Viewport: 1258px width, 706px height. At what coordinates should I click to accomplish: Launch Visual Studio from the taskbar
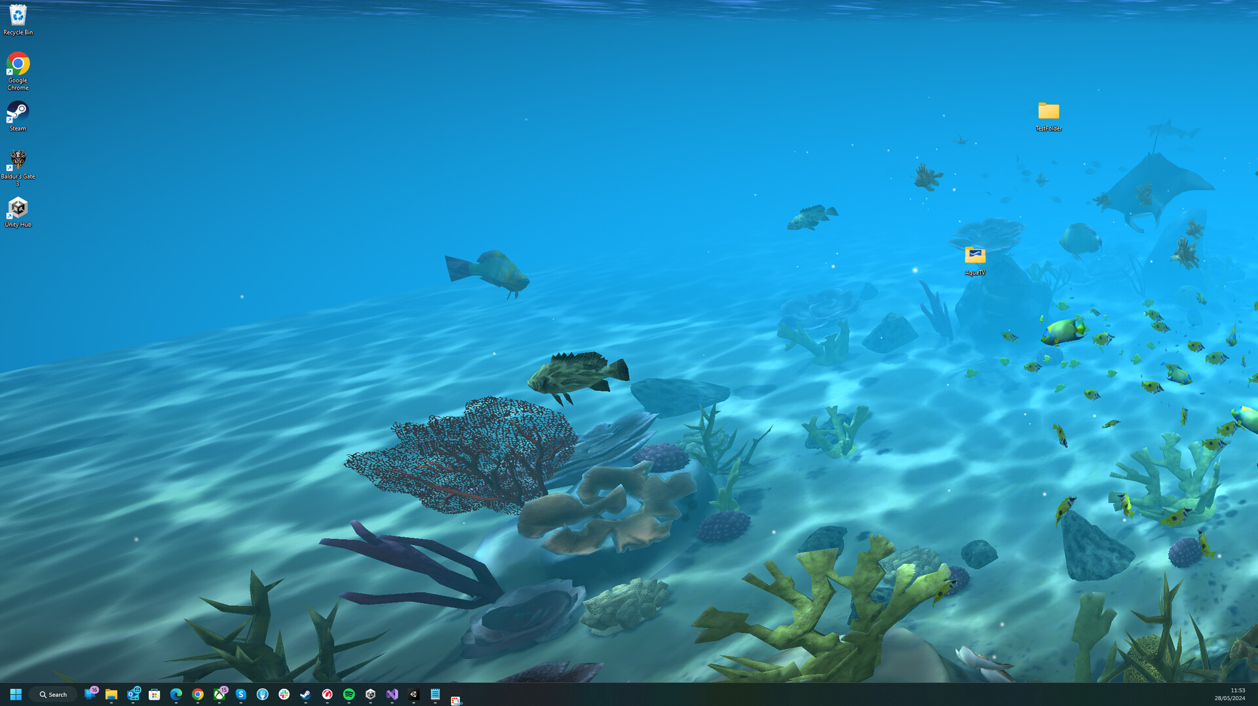pos(392,694)
